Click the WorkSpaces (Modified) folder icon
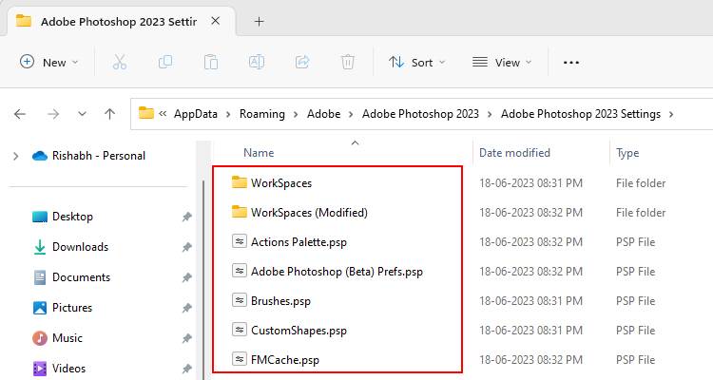The image size is (713, 380). tap(240, 212)
